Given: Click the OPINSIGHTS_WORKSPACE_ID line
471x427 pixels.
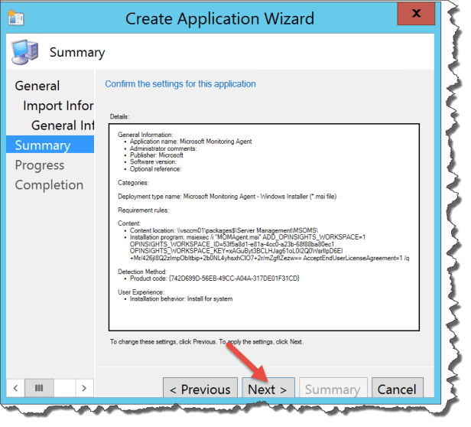Looking at the screenshot, I should tap(232, 244).
